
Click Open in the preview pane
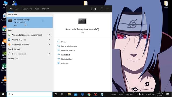pyautogui.click(x=63, y=42)
